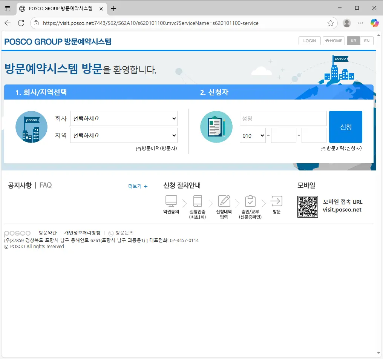383x359 pixels.
Task: Switch language to KR
Action: pyautogui.click(x=354, y=41)
